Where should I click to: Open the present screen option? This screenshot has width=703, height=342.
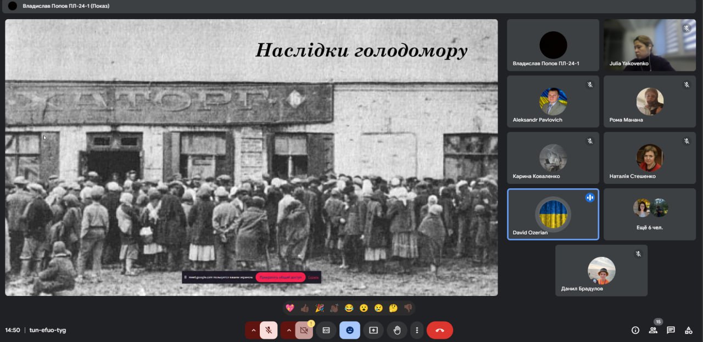tap(373, 330)
